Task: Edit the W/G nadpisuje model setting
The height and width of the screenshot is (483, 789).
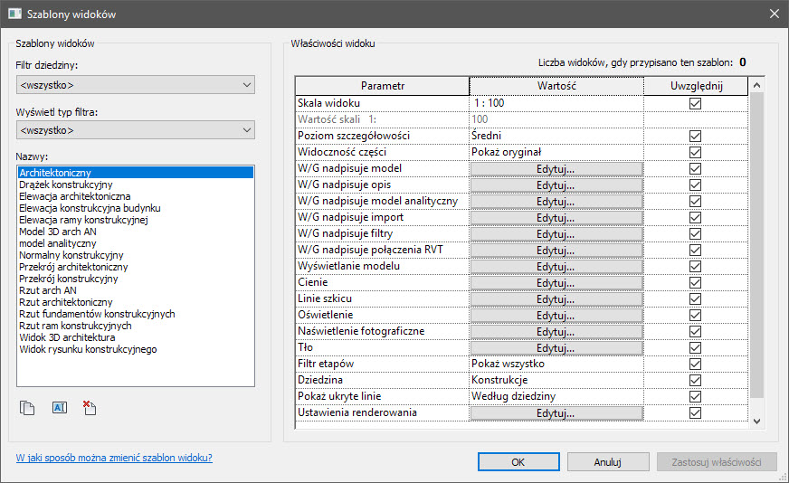Action: click(556, 169)
